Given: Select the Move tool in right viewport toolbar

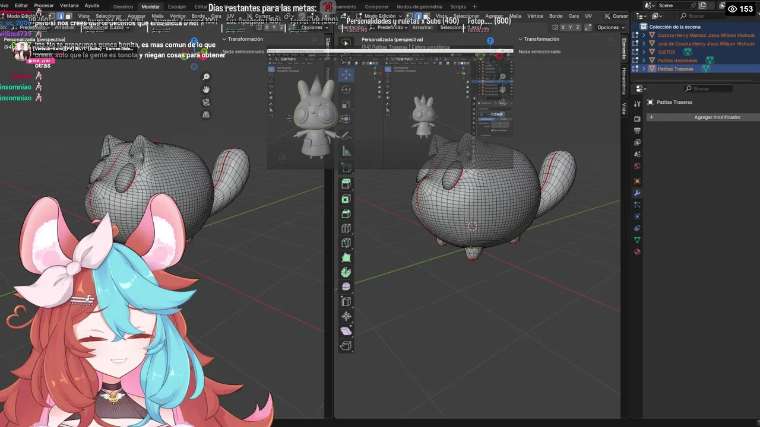Looking at the screenshot, I should (x=346, y=74).
